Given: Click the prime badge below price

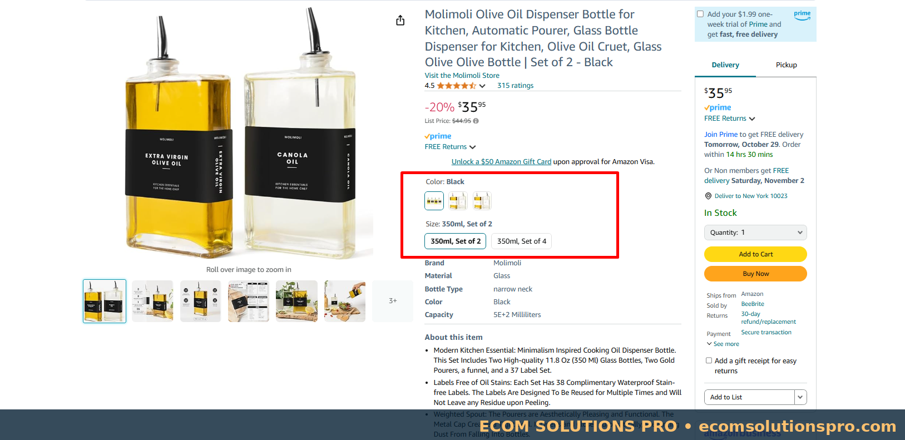Looking at the screenshot, I should pos(438,136).
